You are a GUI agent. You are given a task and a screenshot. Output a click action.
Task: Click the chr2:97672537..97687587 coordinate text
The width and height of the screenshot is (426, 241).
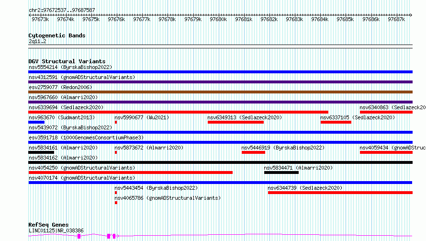click(62, 11)
